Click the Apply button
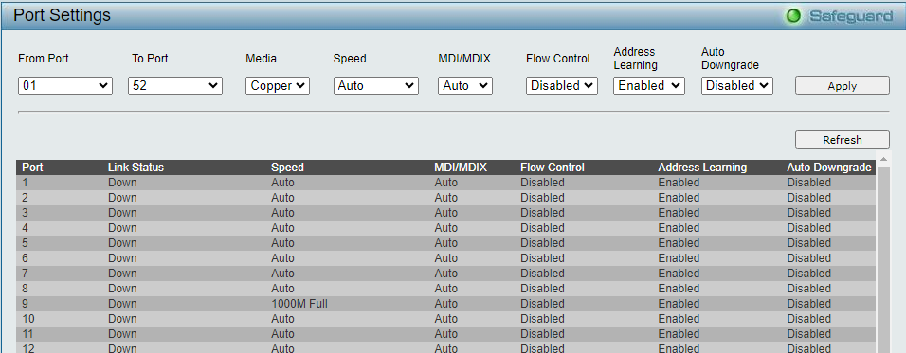The width and height of the screenshot is (906, 353). 842,86
